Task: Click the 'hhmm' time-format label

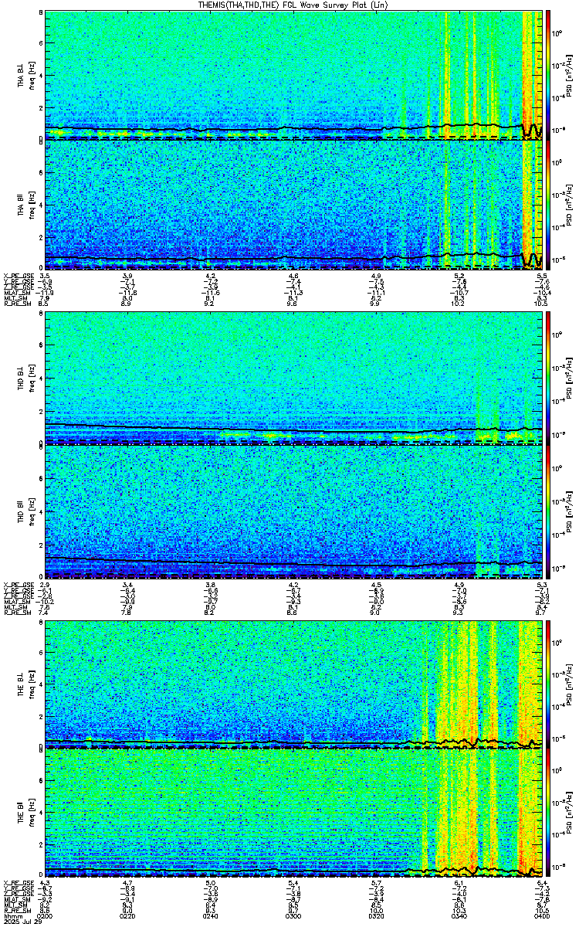Action: 12,915
